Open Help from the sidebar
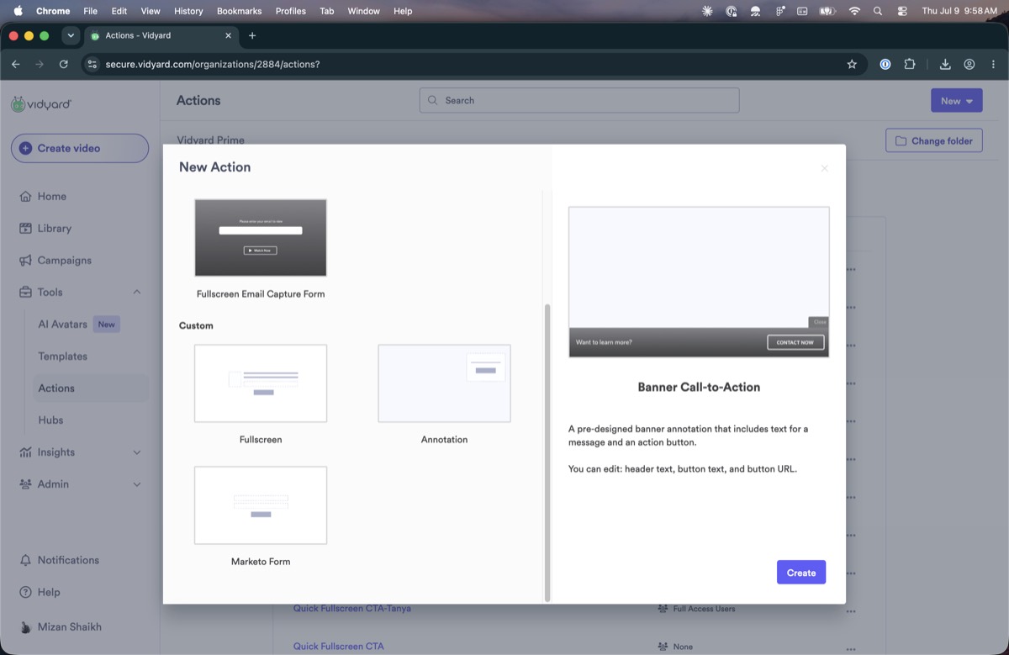 [x=49, y=592]
